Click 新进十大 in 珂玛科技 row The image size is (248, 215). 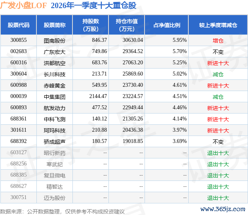tap(218, 131)
